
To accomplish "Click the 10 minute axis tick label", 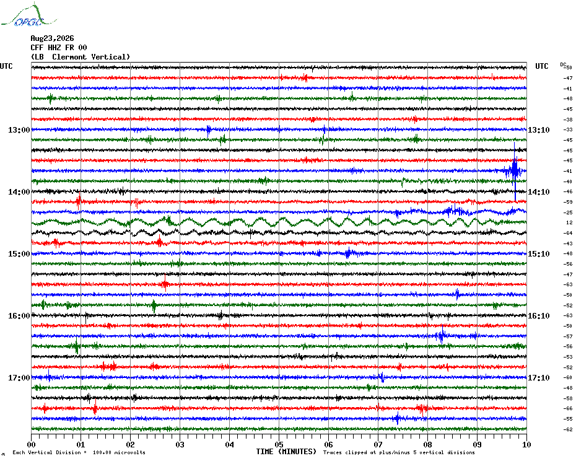I will pyautogui.click(x=527, y=444).
